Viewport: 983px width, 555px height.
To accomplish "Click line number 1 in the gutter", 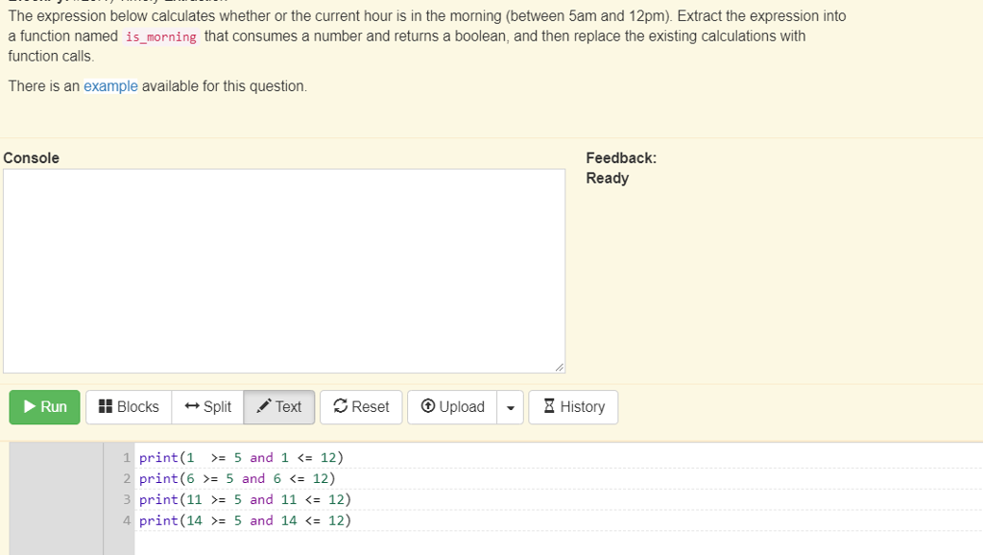I will 127,458.
